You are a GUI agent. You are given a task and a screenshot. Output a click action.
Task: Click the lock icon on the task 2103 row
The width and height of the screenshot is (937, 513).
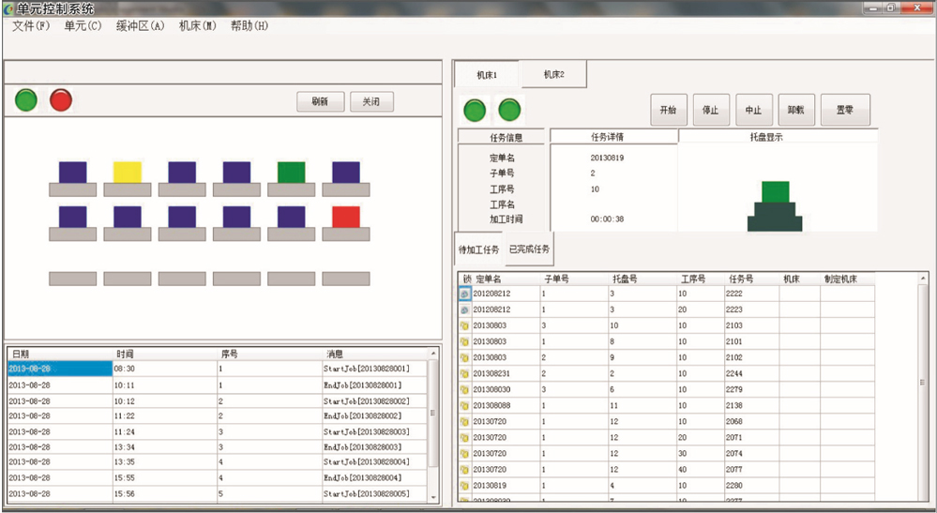pyautogui.click(x=464, y=325)
